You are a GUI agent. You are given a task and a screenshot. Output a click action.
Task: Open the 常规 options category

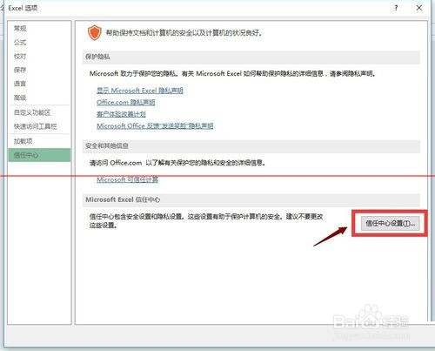20,28
